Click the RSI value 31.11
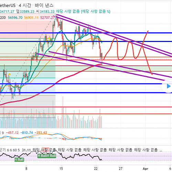The image size is (172, 172). click(26, 150)
